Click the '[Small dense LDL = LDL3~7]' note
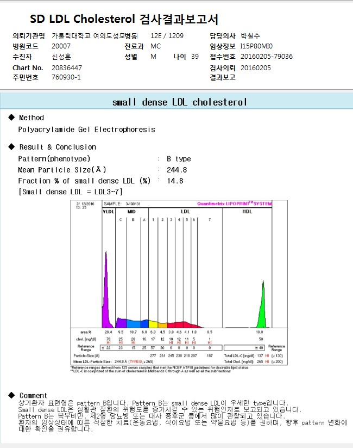Screen dimensions: 353x448 (71, 192)
